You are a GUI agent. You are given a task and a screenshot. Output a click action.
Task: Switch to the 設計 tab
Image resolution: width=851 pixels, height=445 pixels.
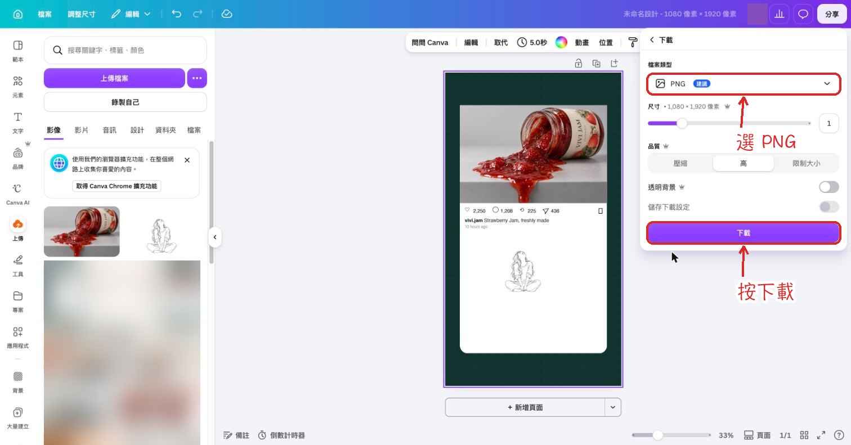(x=137, y=130)
